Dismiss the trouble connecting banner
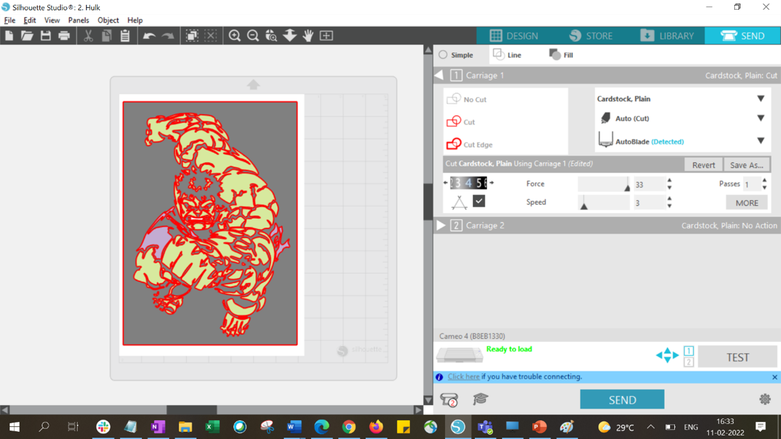The width and height of the screenshot is (781, 439). 774,377
